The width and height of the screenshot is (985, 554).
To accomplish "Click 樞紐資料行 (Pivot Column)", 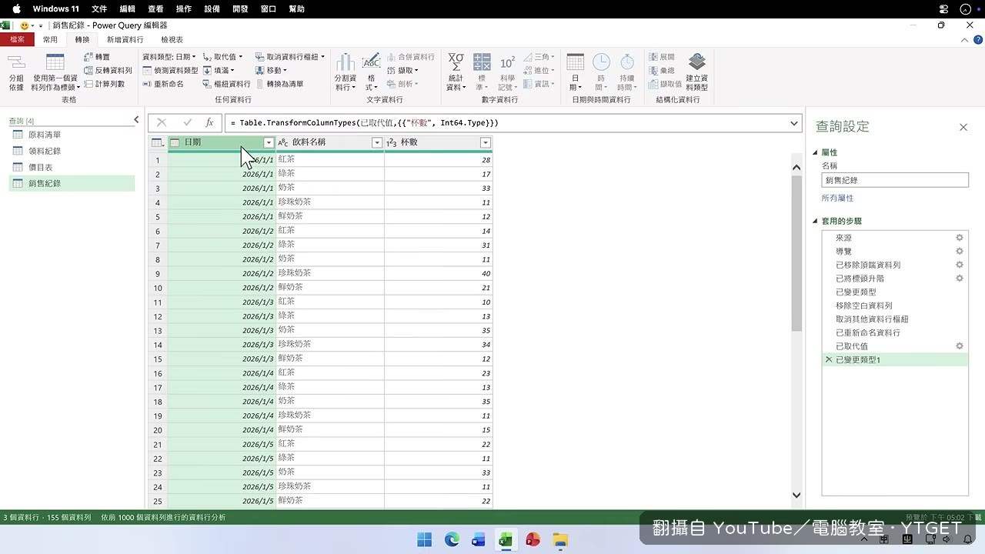I will pos(226,84).
